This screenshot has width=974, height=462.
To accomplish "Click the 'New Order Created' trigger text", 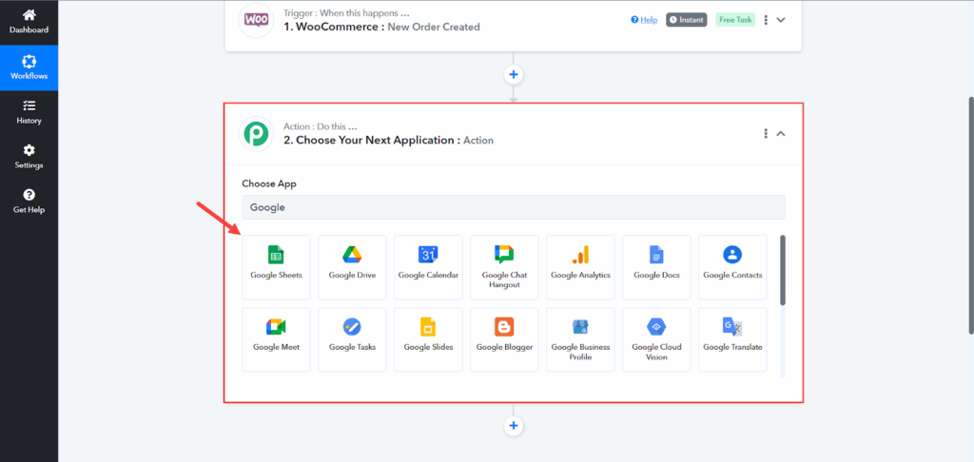I will (434, 27).
